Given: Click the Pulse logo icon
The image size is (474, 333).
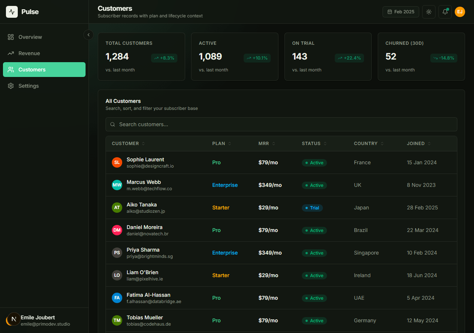Looking at the screenshot, I should [12, 12].
